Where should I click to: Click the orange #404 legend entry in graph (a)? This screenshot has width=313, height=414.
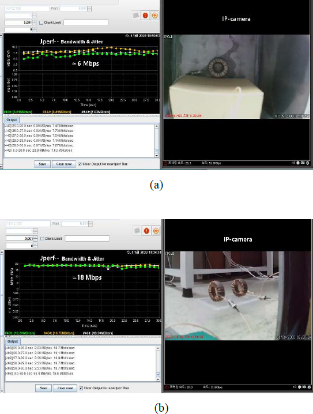(56, 112)
